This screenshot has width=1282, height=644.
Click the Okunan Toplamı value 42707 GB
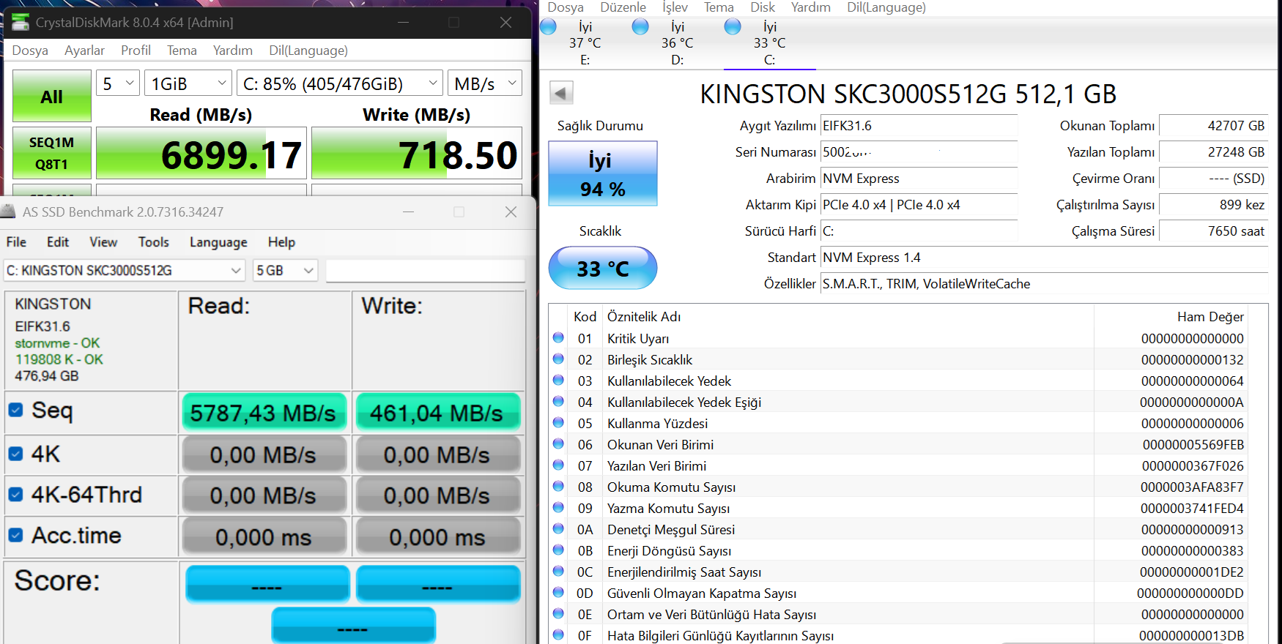click(x=1213, y=126)
